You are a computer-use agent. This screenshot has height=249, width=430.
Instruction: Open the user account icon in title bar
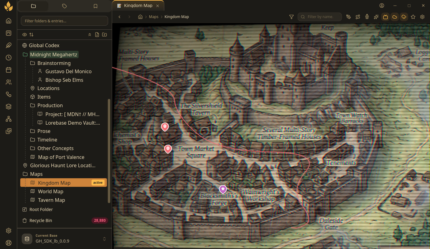click(x=382, y=6)
